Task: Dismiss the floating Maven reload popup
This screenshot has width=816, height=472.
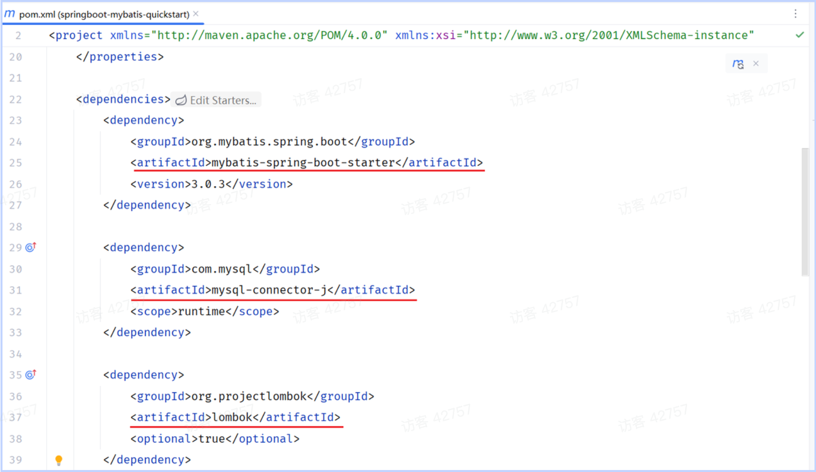Action: click(x=756, y=64)
